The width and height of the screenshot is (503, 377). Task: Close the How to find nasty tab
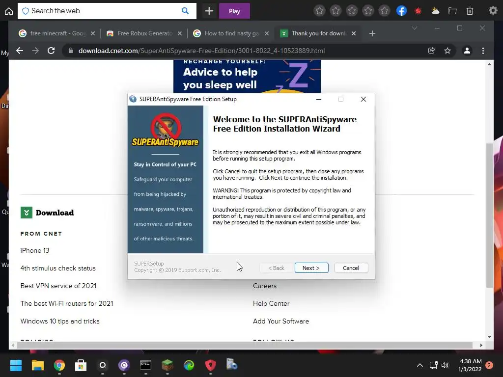pos(267,33)
